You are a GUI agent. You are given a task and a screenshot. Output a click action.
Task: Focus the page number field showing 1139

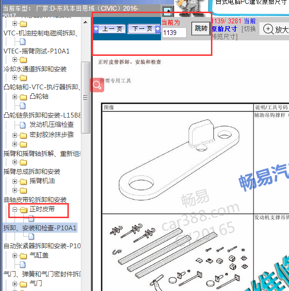(x=174, y=33)
